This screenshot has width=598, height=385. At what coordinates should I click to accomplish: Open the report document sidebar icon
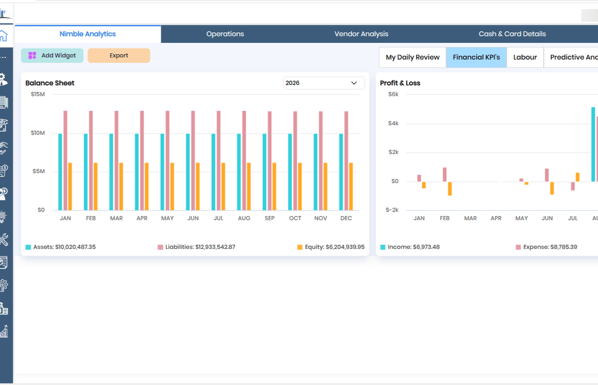point(3,263)
